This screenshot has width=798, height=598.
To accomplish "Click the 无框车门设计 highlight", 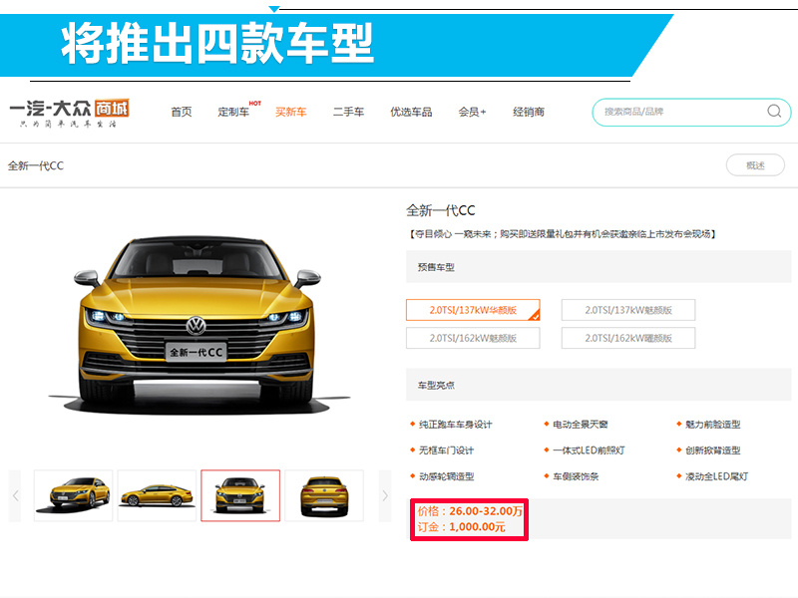I will pos(446,450).
